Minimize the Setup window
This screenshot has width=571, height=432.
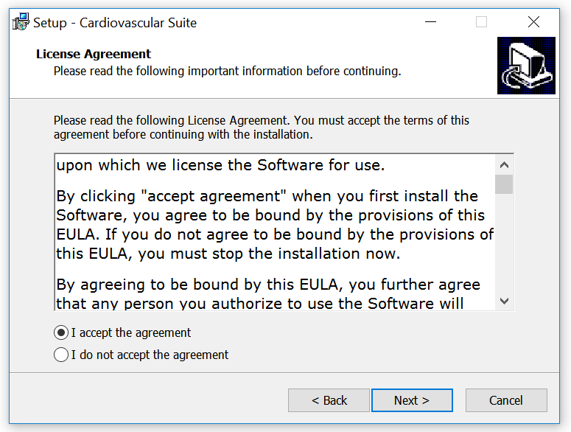coord(432,22)
